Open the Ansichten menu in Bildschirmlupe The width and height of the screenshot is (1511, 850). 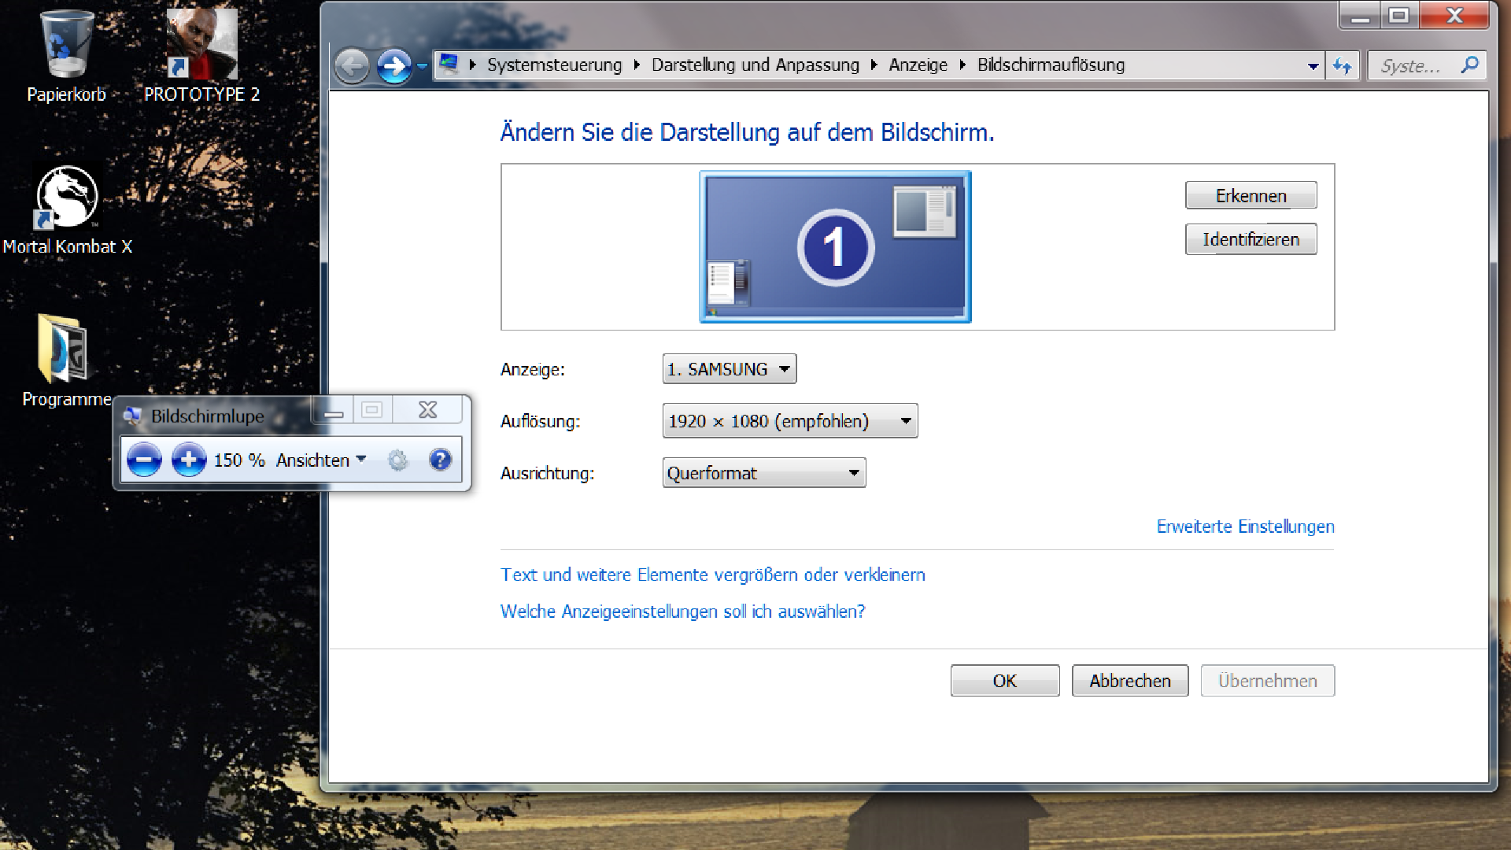tap(320, 460)
